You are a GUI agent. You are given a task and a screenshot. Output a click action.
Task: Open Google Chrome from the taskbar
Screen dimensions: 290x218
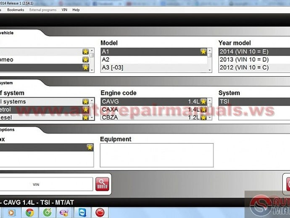click(x=30, y=213)
